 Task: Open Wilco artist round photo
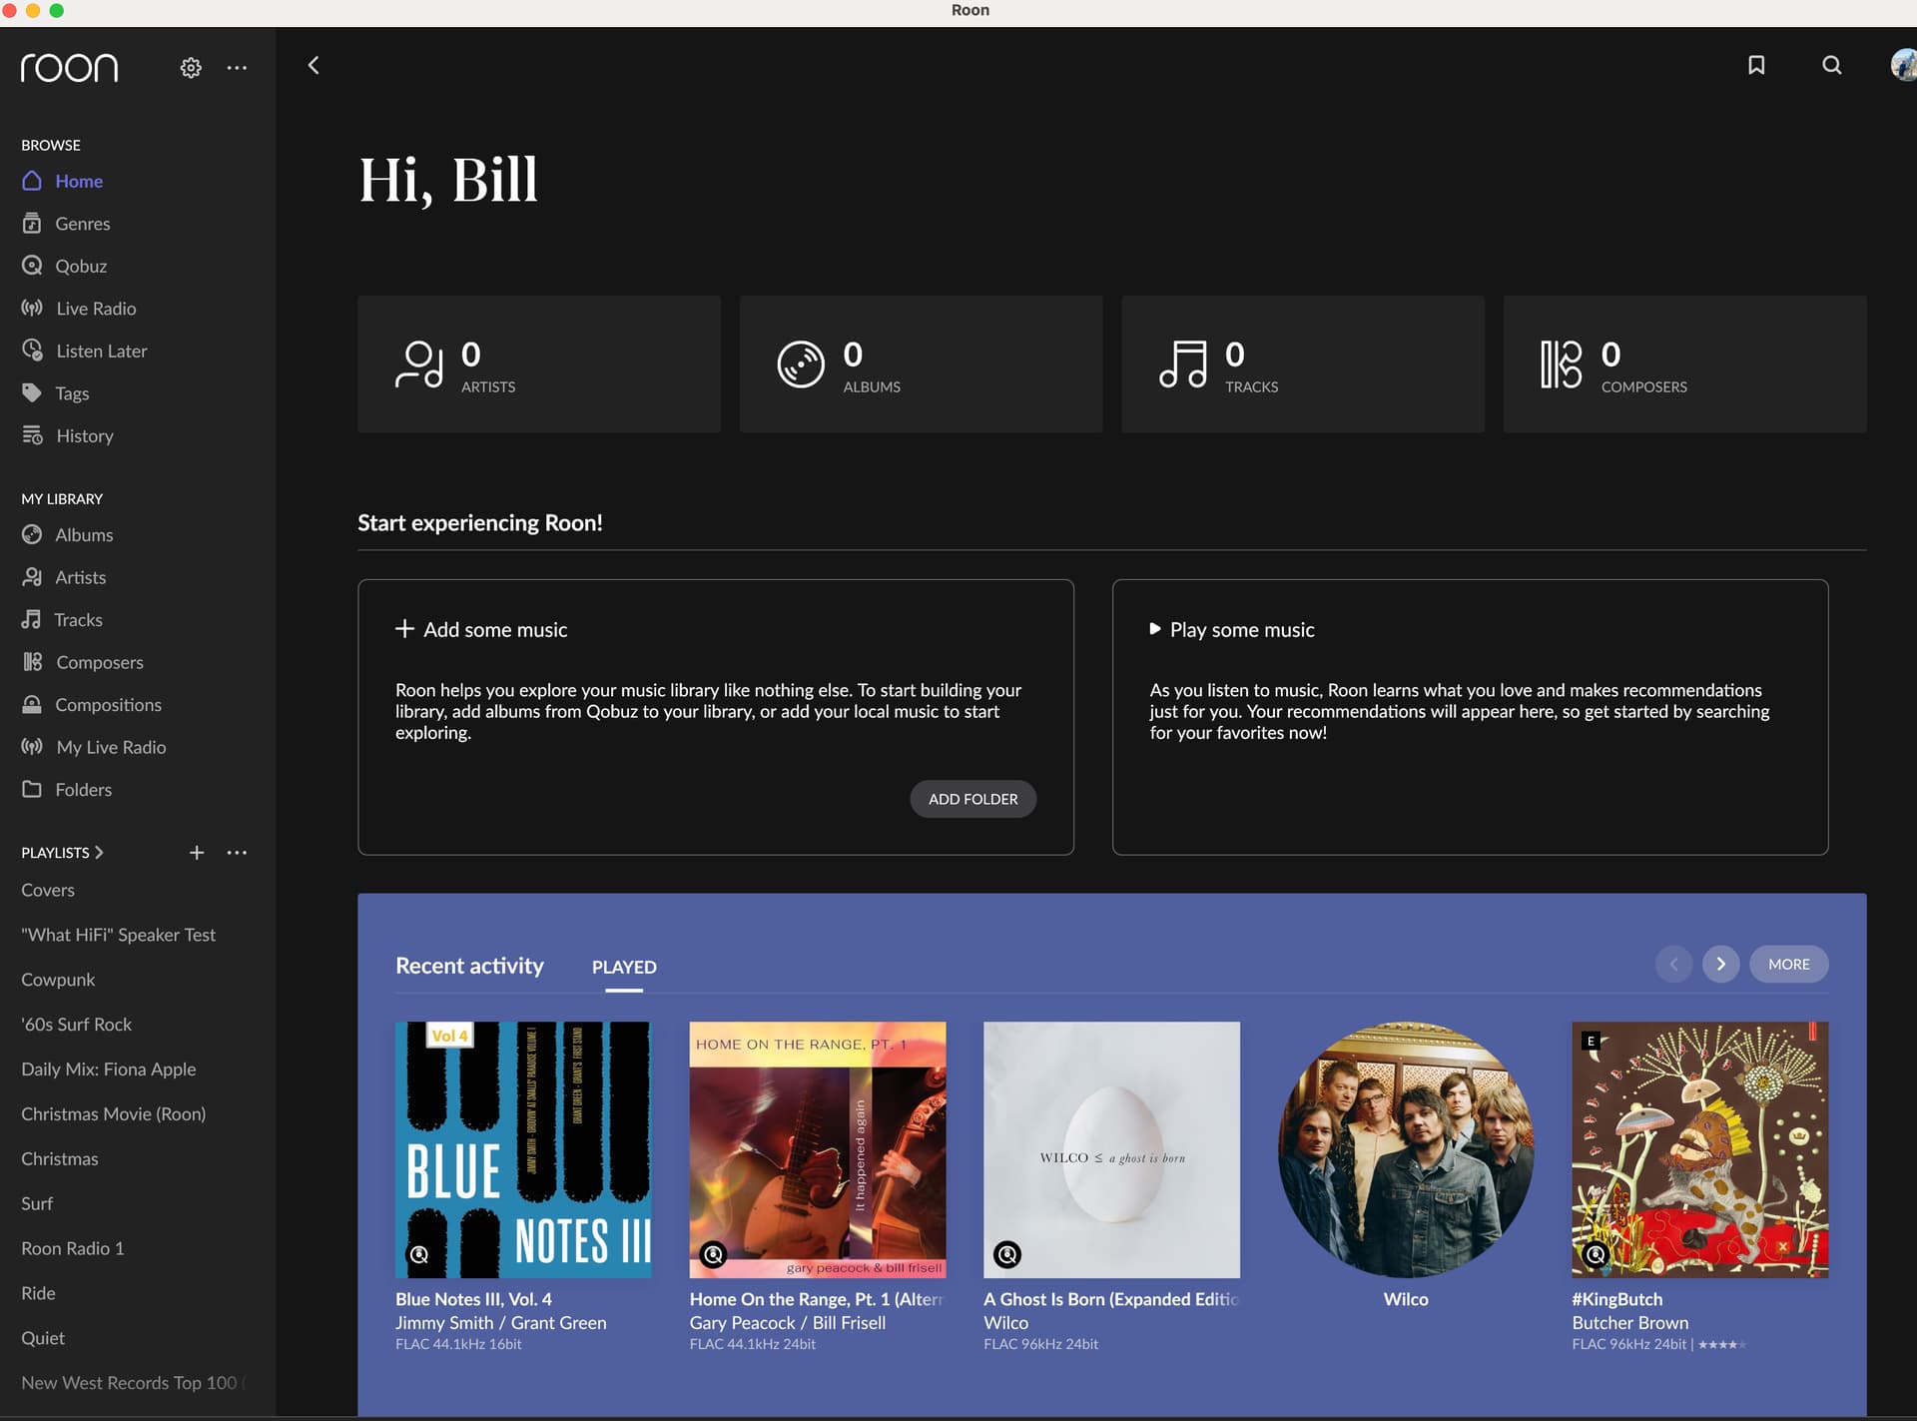[x=1406, y=1149]
